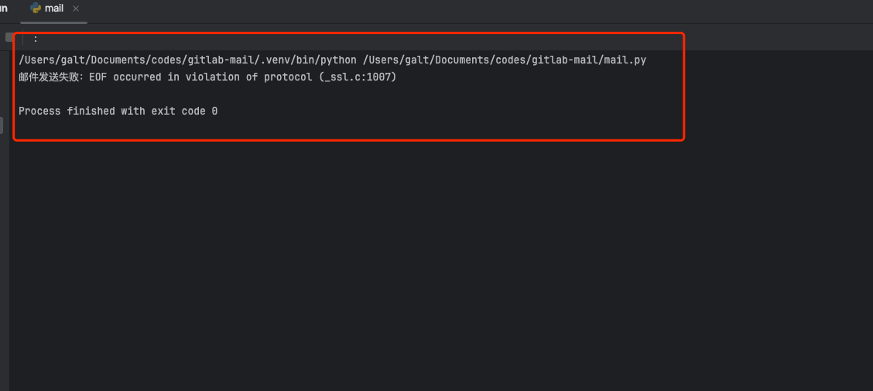This screenshot has width=873, height=391.
Task: Close the mail run tab
Action: tap(75, 9)
